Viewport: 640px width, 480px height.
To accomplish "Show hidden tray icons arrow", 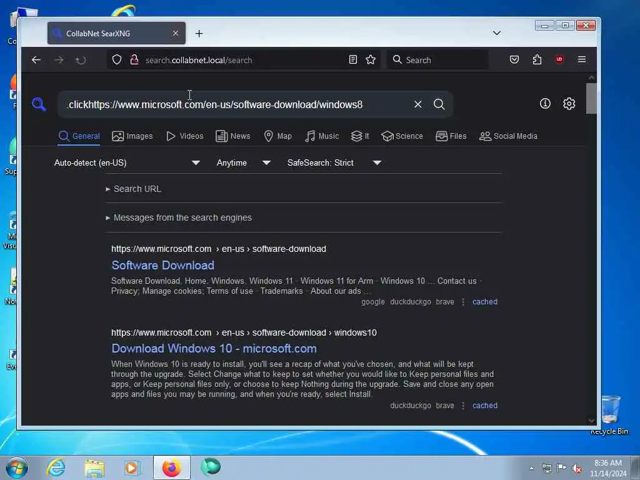I will point(531,469).
